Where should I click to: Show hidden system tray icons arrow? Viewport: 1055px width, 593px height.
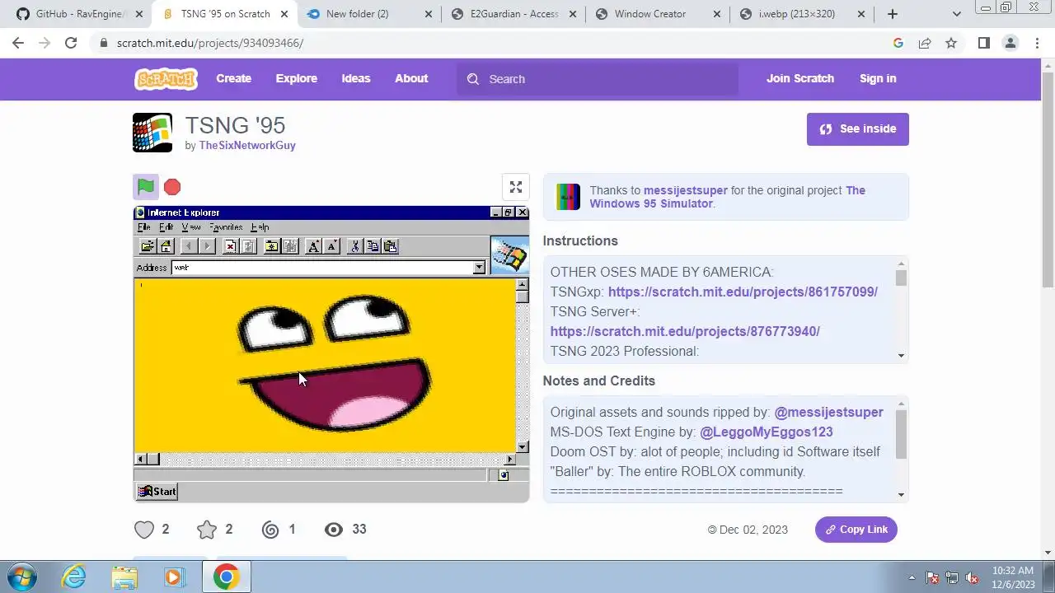pyautogui.click(x=912, y=577)
